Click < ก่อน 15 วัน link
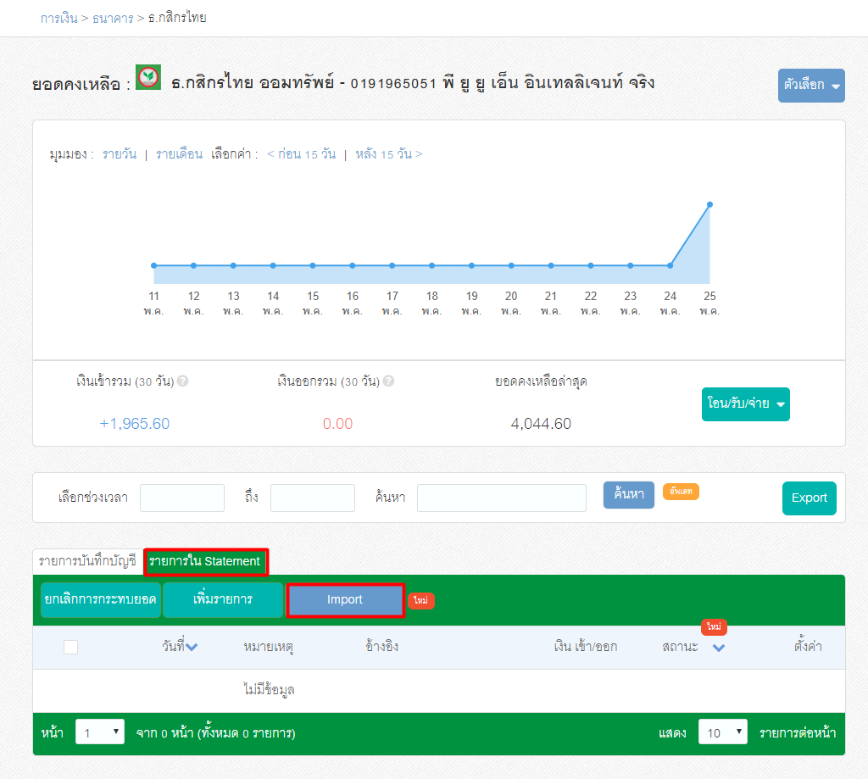The image size is (868, 779). click(301, 154)
